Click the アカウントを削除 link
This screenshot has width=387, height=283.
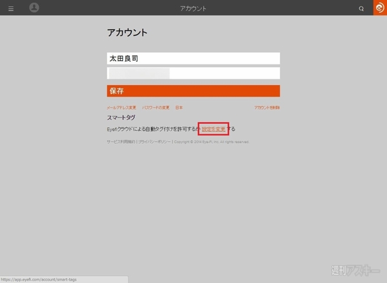click(x=267, y=108)
